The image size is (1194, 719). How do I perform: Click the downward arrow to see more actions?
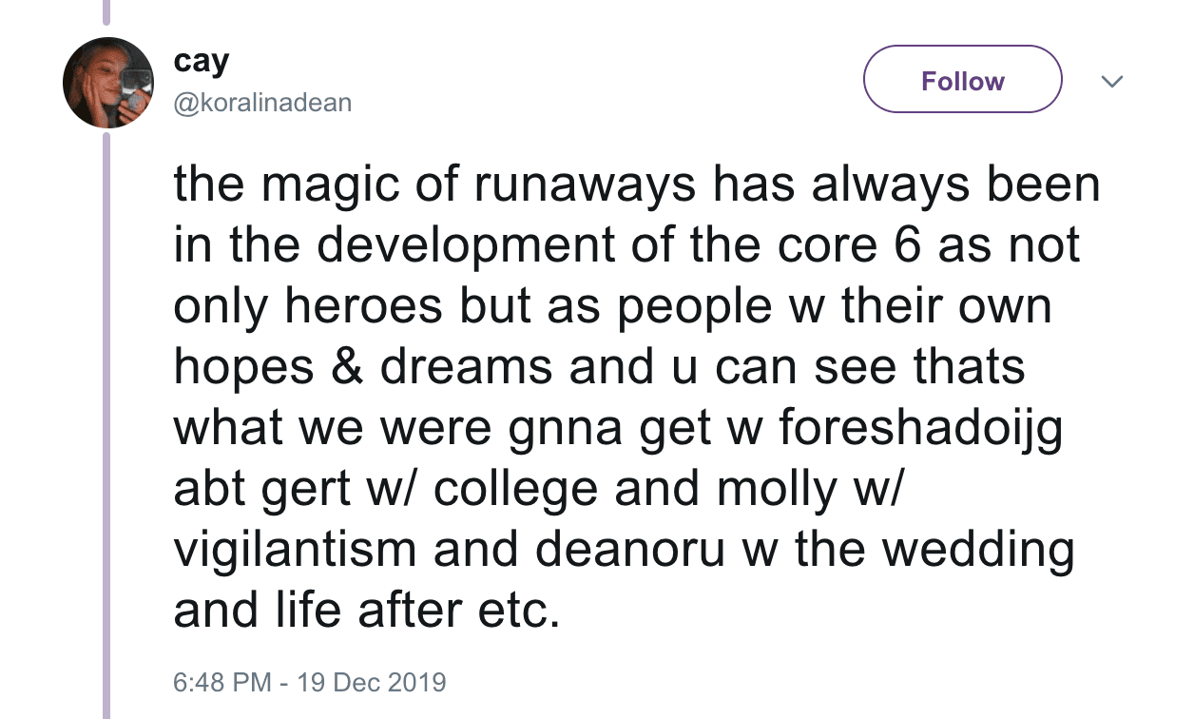click(x=1111, y=82)
